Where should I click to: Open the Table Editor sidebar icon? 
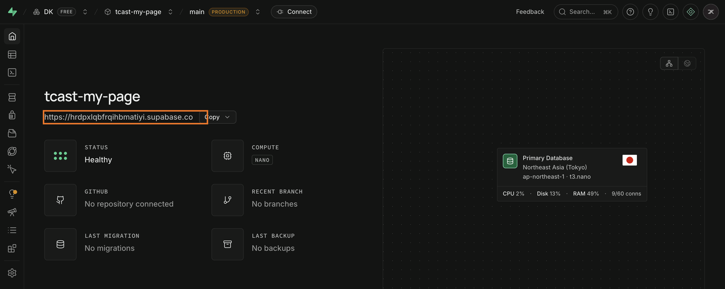click(x=12, y=54)
